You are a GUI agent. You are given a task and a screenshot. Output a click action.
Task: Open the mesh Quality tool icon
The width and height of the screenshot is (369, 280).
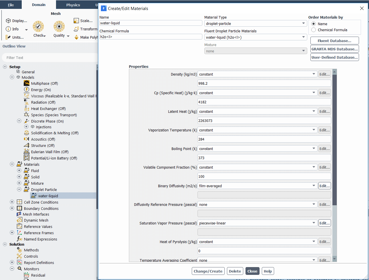(x=59, y=27)
